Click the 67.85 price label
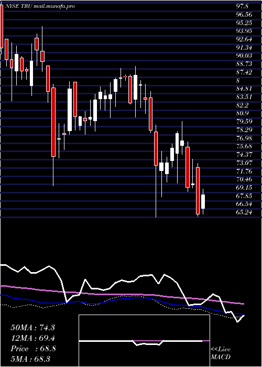Screen dimensions: 262x367 click(244, 196)
